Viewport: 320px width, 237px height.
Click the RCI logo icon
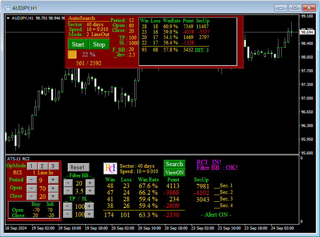pyautogui.click(x=110, y=169)
